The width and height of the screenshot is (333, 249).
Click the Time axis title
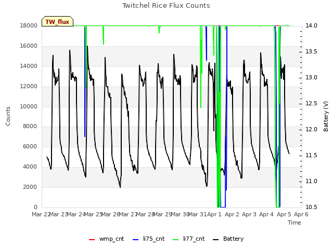294,223
